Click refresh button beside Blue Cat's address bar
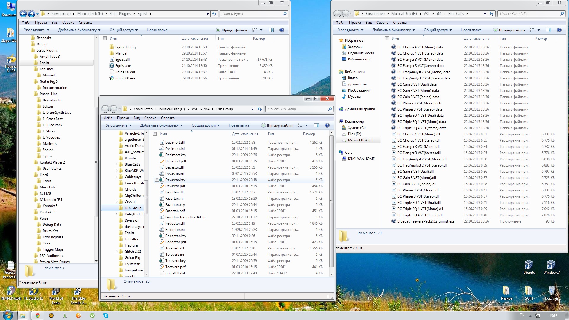This screenshot has width=569, height=320. [492, 14]
